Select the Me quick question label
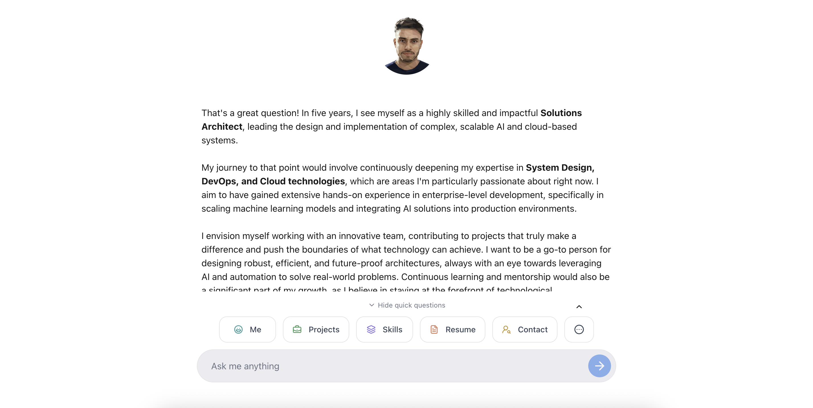 255,329
